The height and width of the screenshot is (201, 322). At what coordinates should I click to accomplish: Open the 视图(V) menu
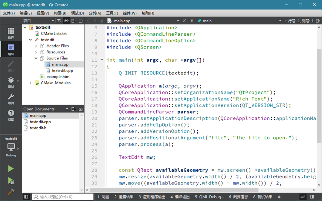(x=43, y=13)
